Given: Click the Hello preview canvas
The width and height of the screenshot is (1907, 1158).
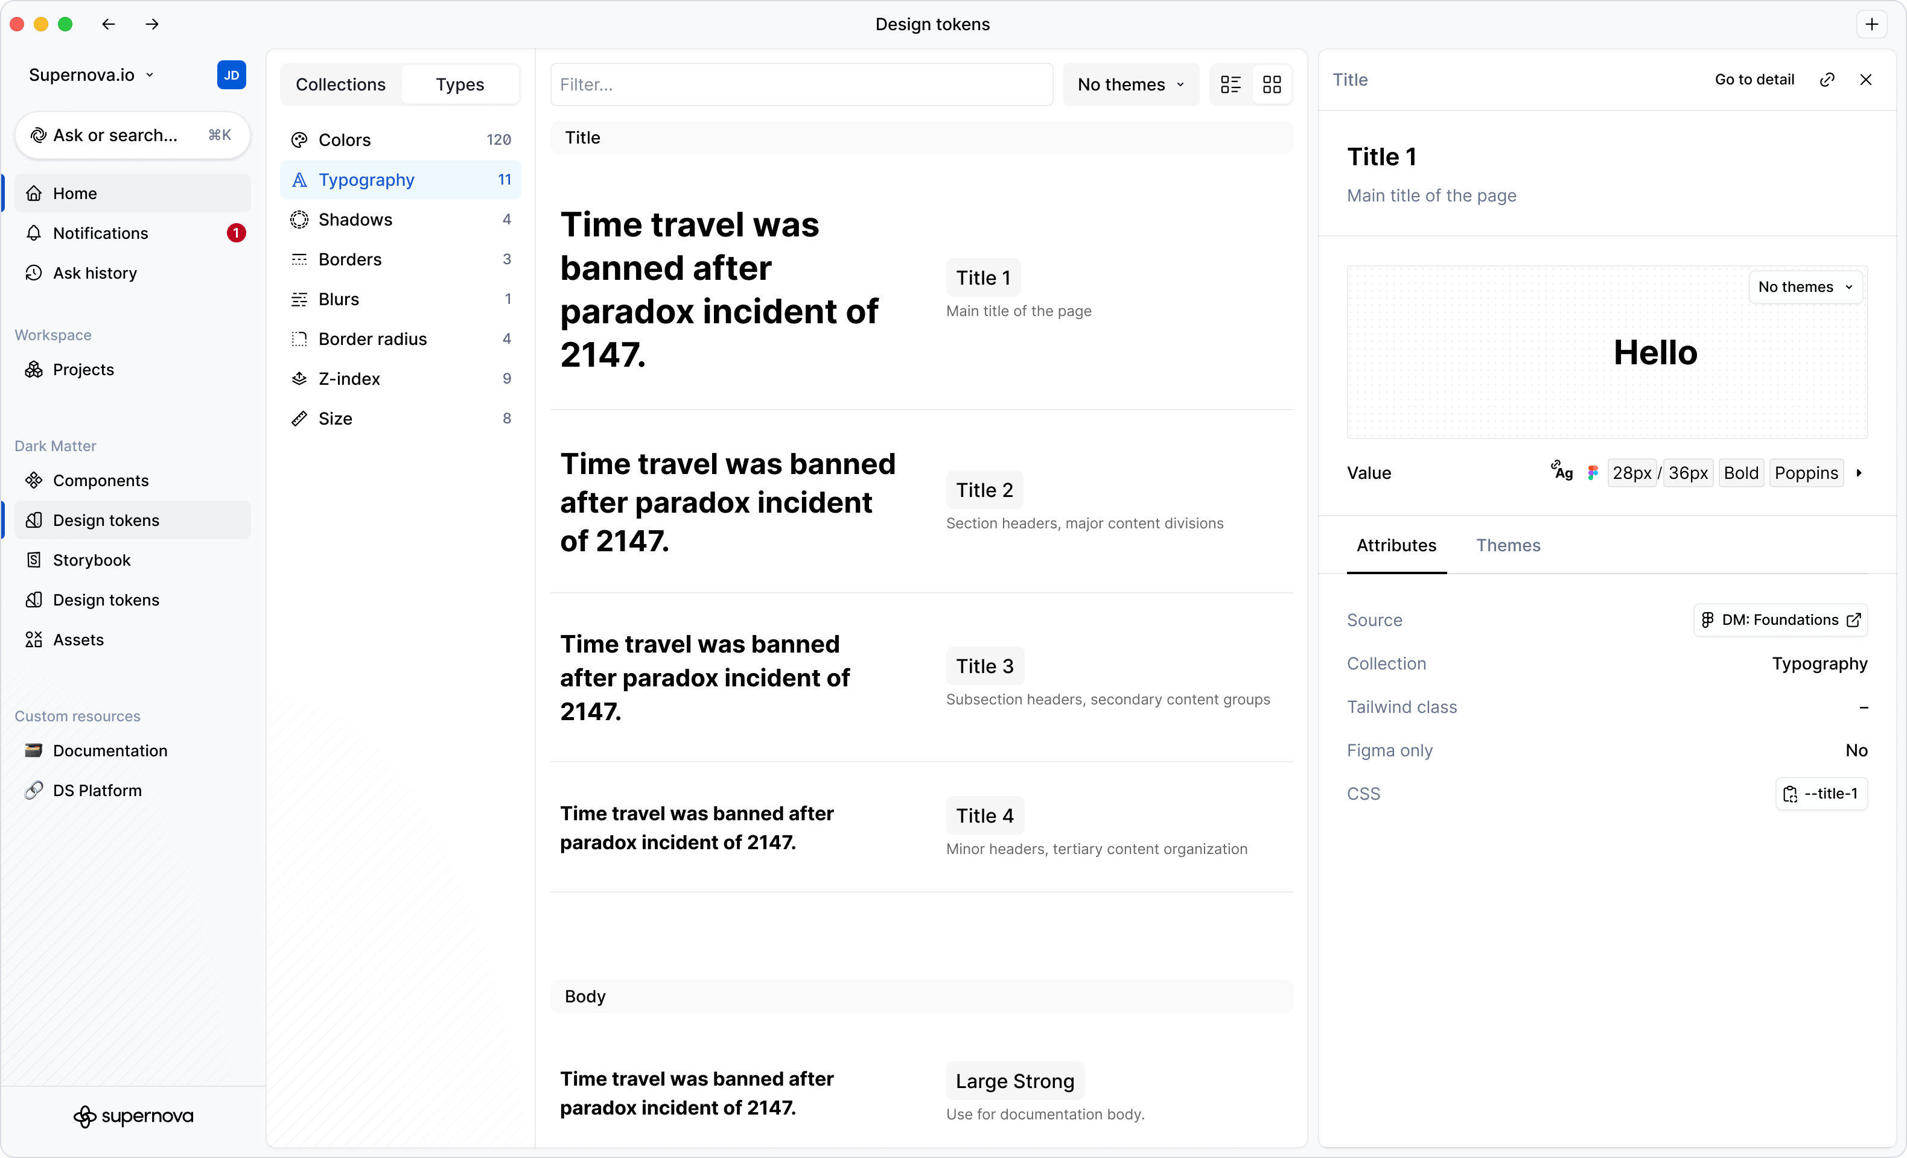Looking at the screenshot, I should point(1608,353).
